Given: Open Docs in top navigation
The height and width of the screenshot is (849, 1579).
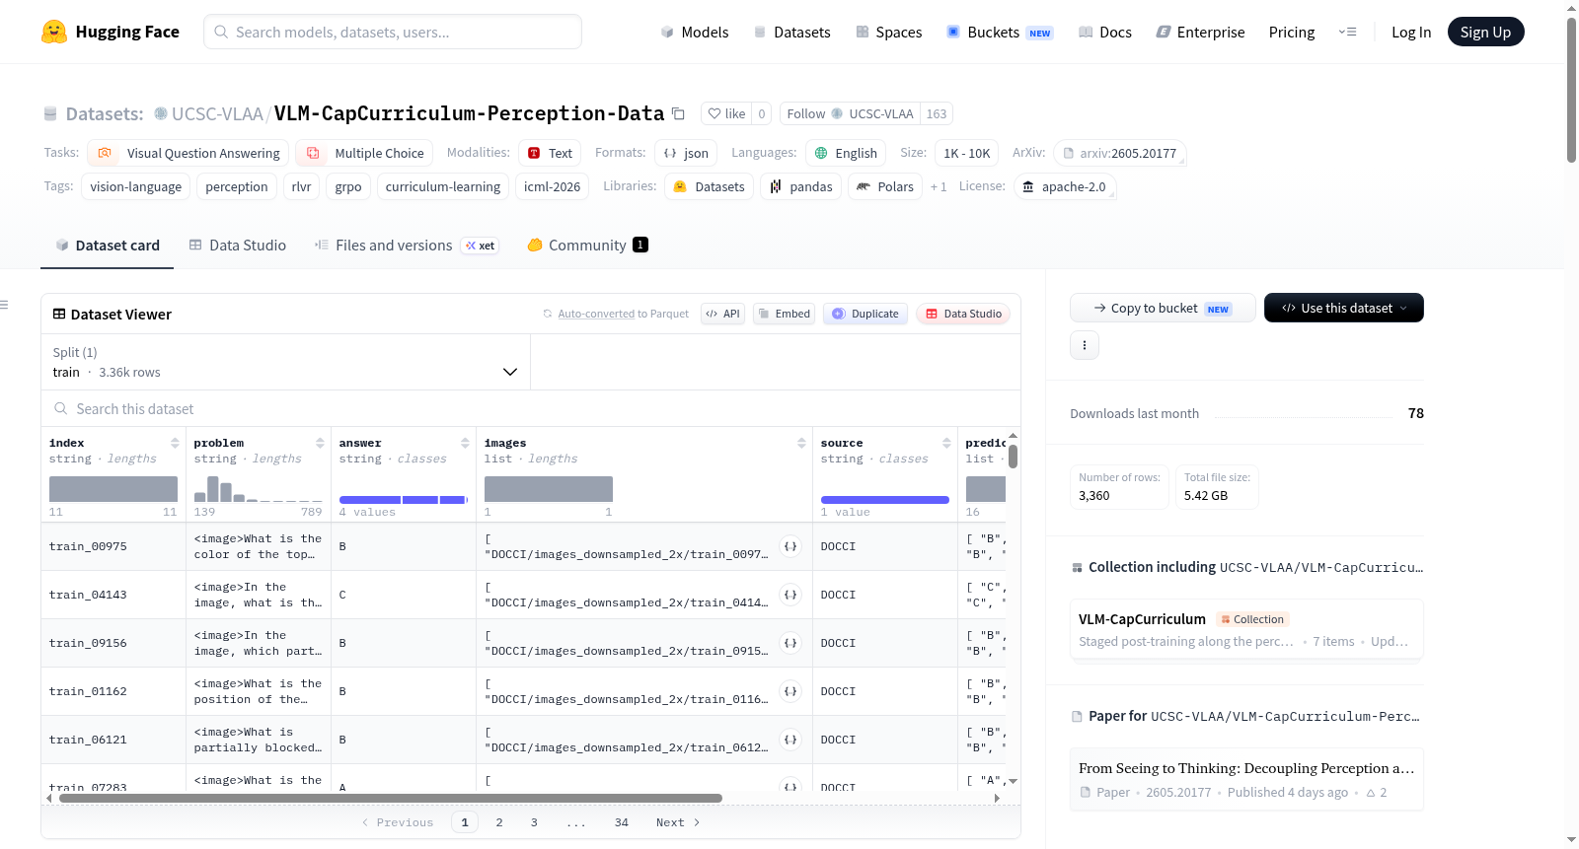Looking at the screenshot, I should tap(1105, 32).
